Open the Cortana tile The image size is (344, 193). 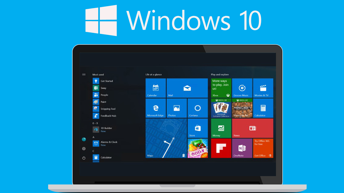[x=198, y=108]
